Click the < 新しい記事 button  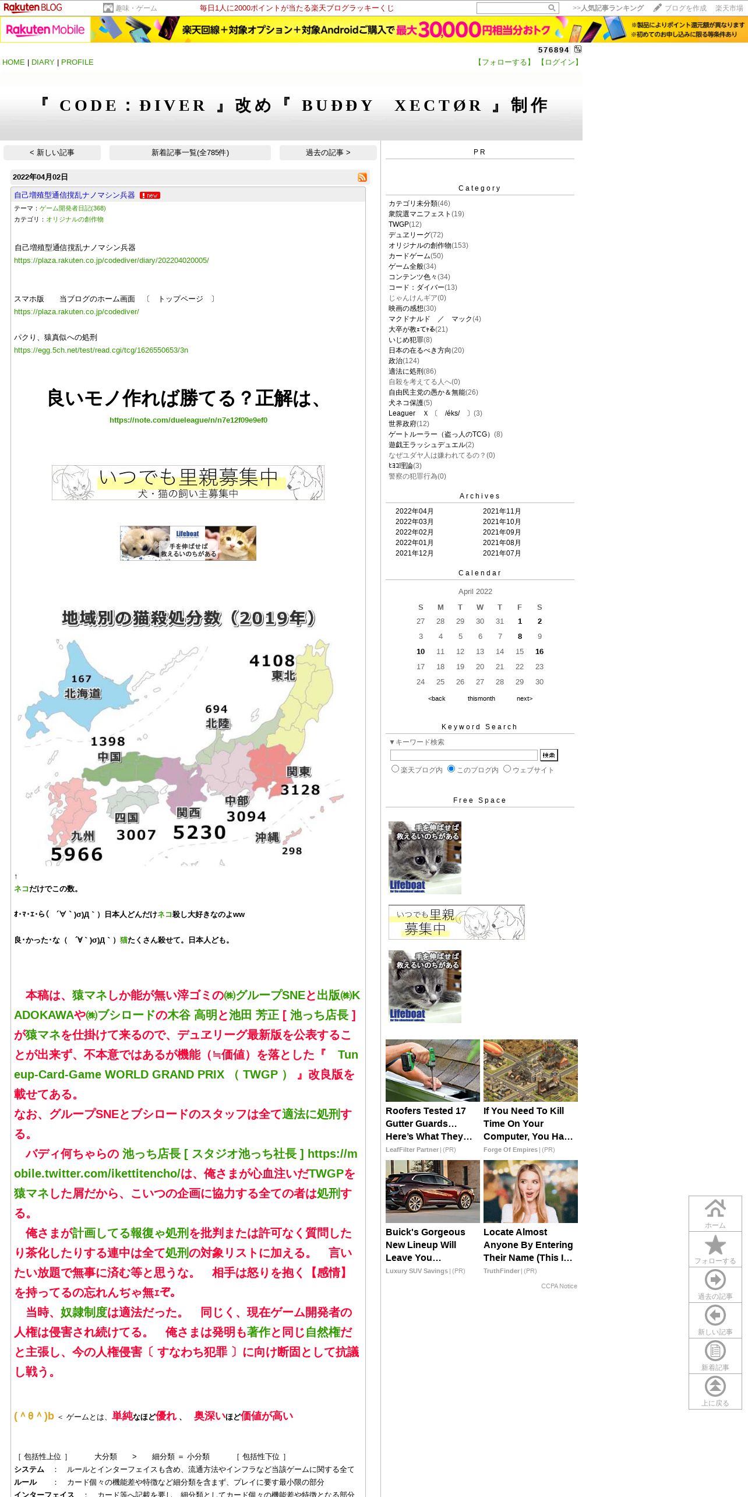pyautogui.click(x=52, y=153)
